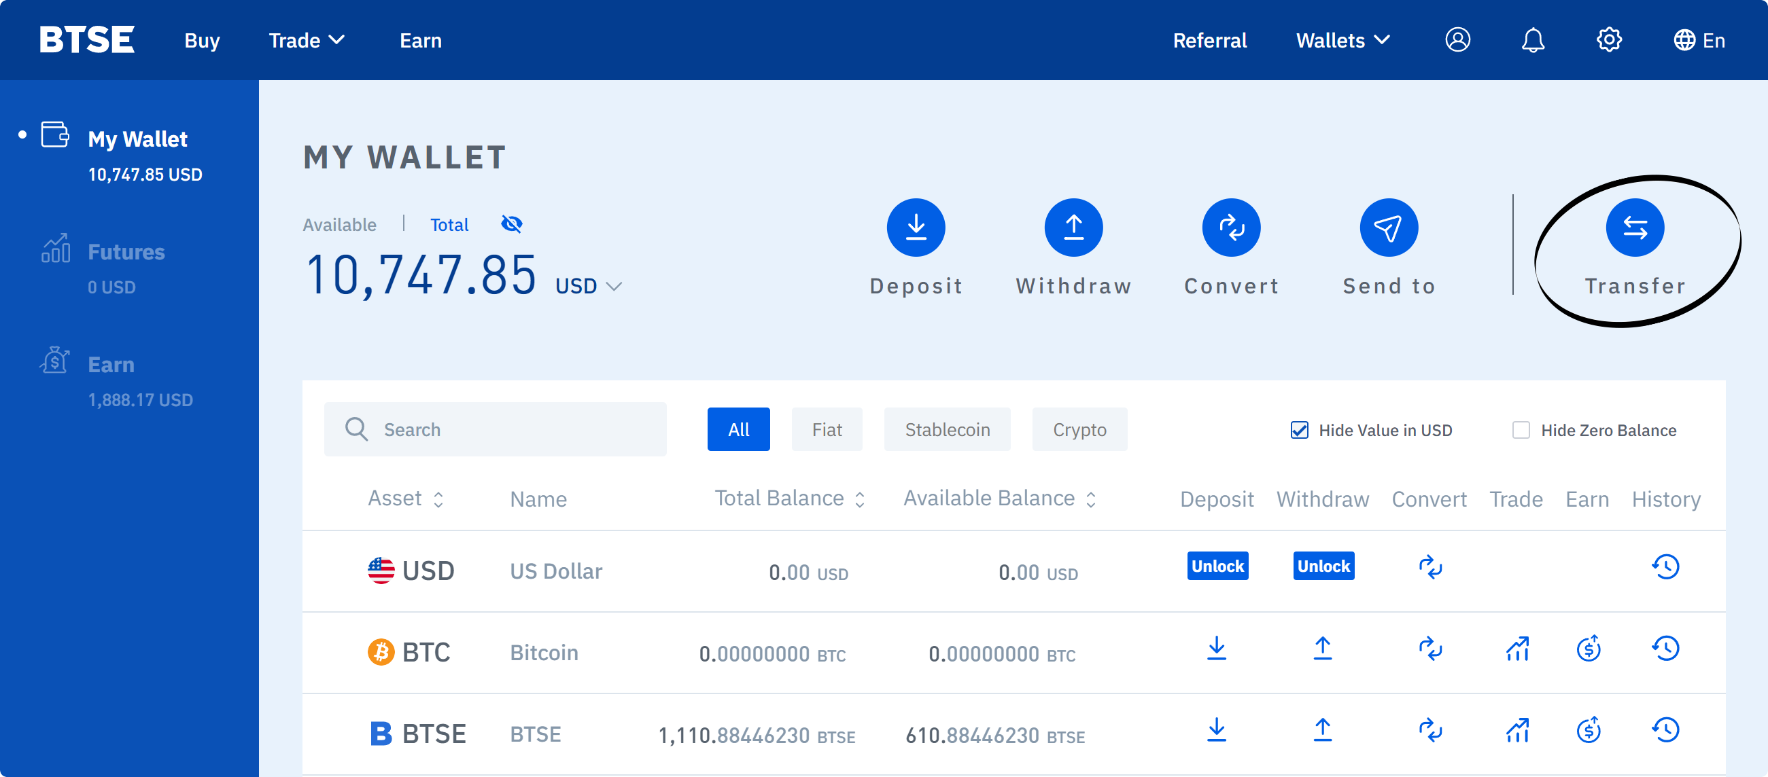
Task: Click the BTSE logo in header
Action: (86, 40)
